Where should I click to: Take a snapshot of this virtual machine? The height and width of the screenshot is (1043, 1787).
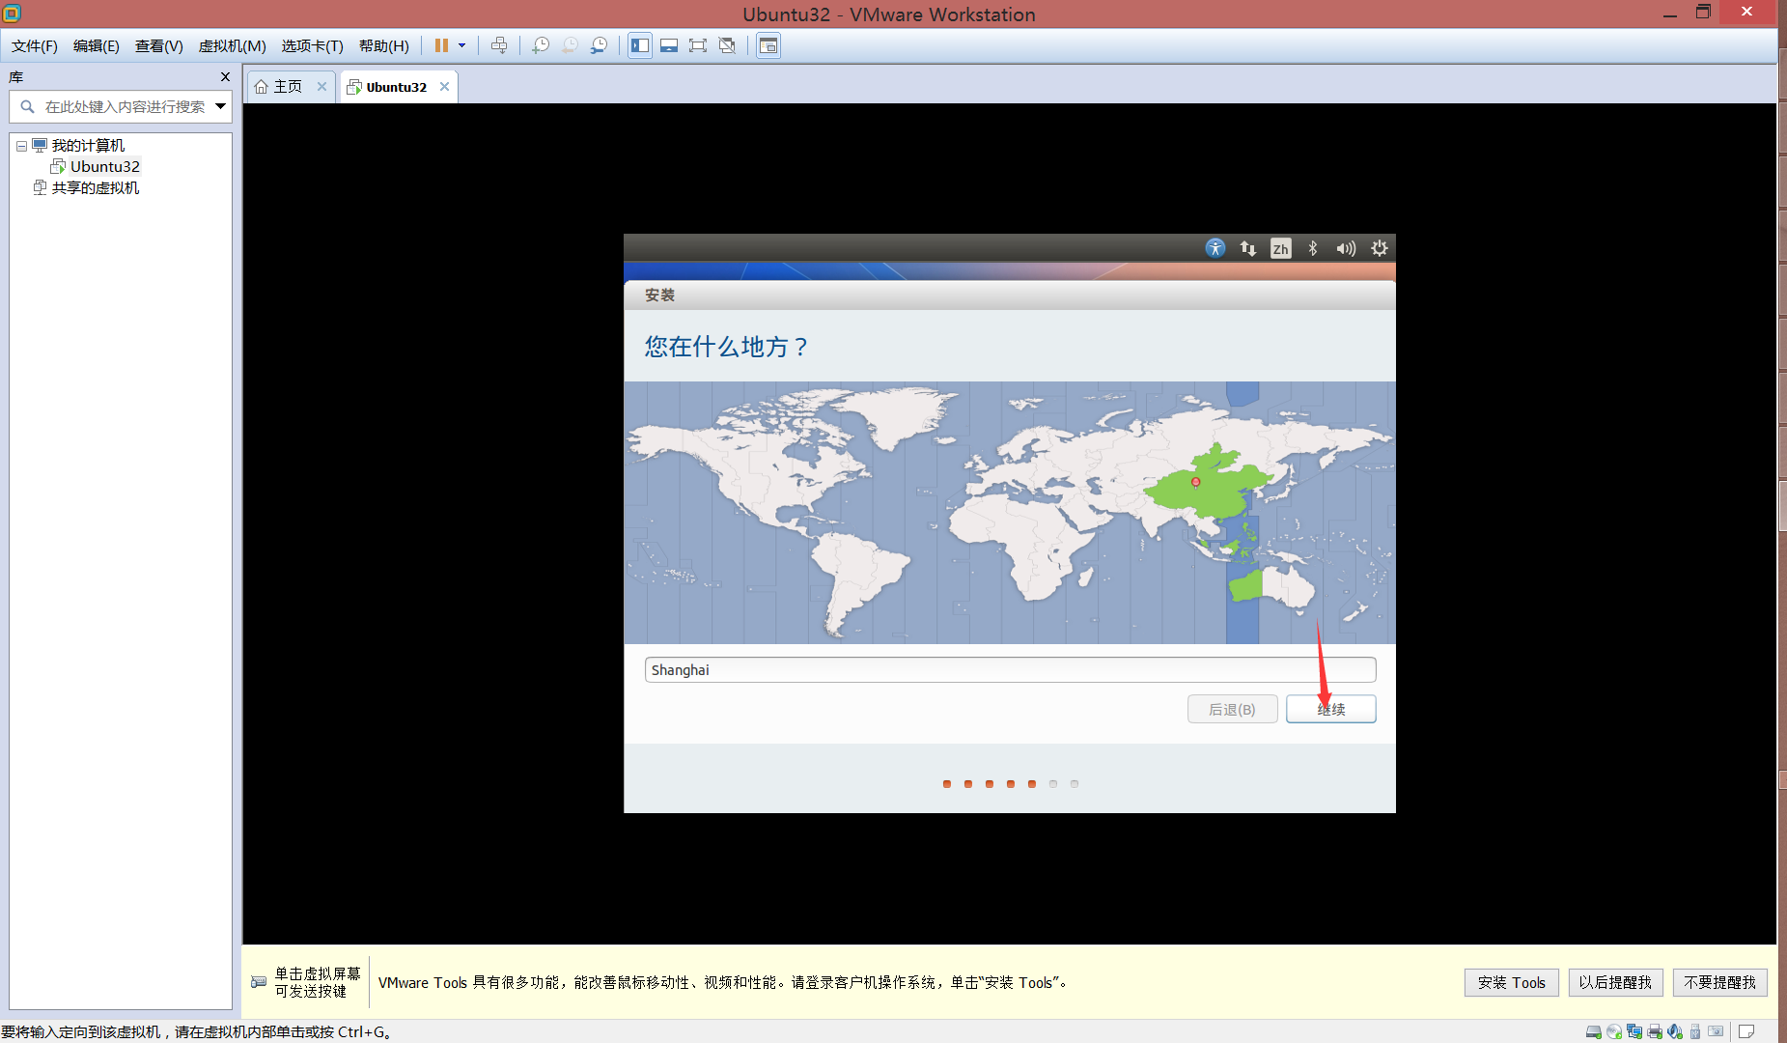[541, 45]
